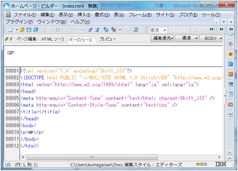Image resolution: width=238 pixels, height=171 pixels.
Task: Open the 書式(O) menu
Action: click(x=102, y=15)
